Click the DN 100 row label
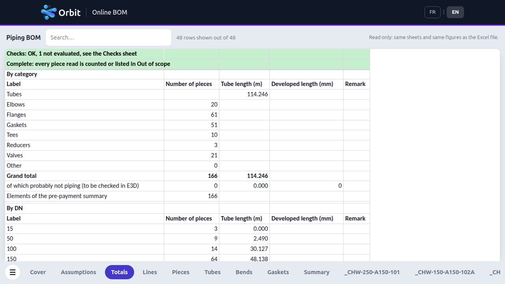 [11, 249]
